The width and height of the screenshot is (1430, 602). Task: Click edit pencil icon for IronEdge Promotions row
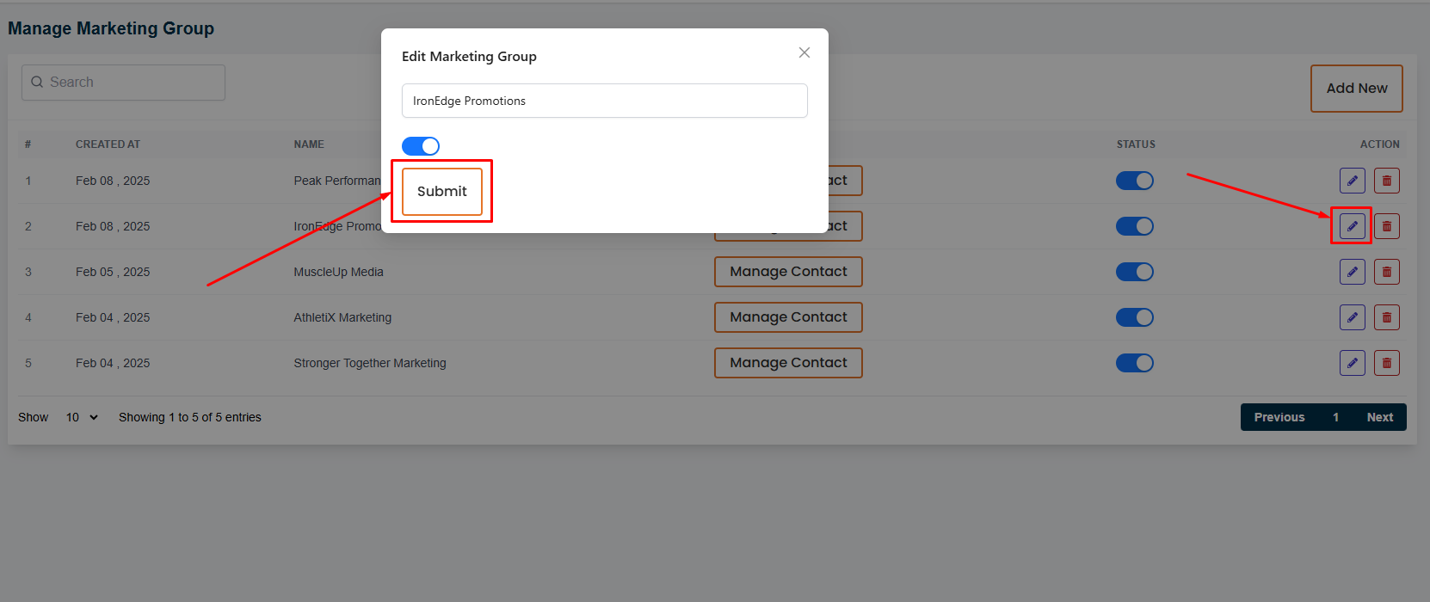point(1352,226)
